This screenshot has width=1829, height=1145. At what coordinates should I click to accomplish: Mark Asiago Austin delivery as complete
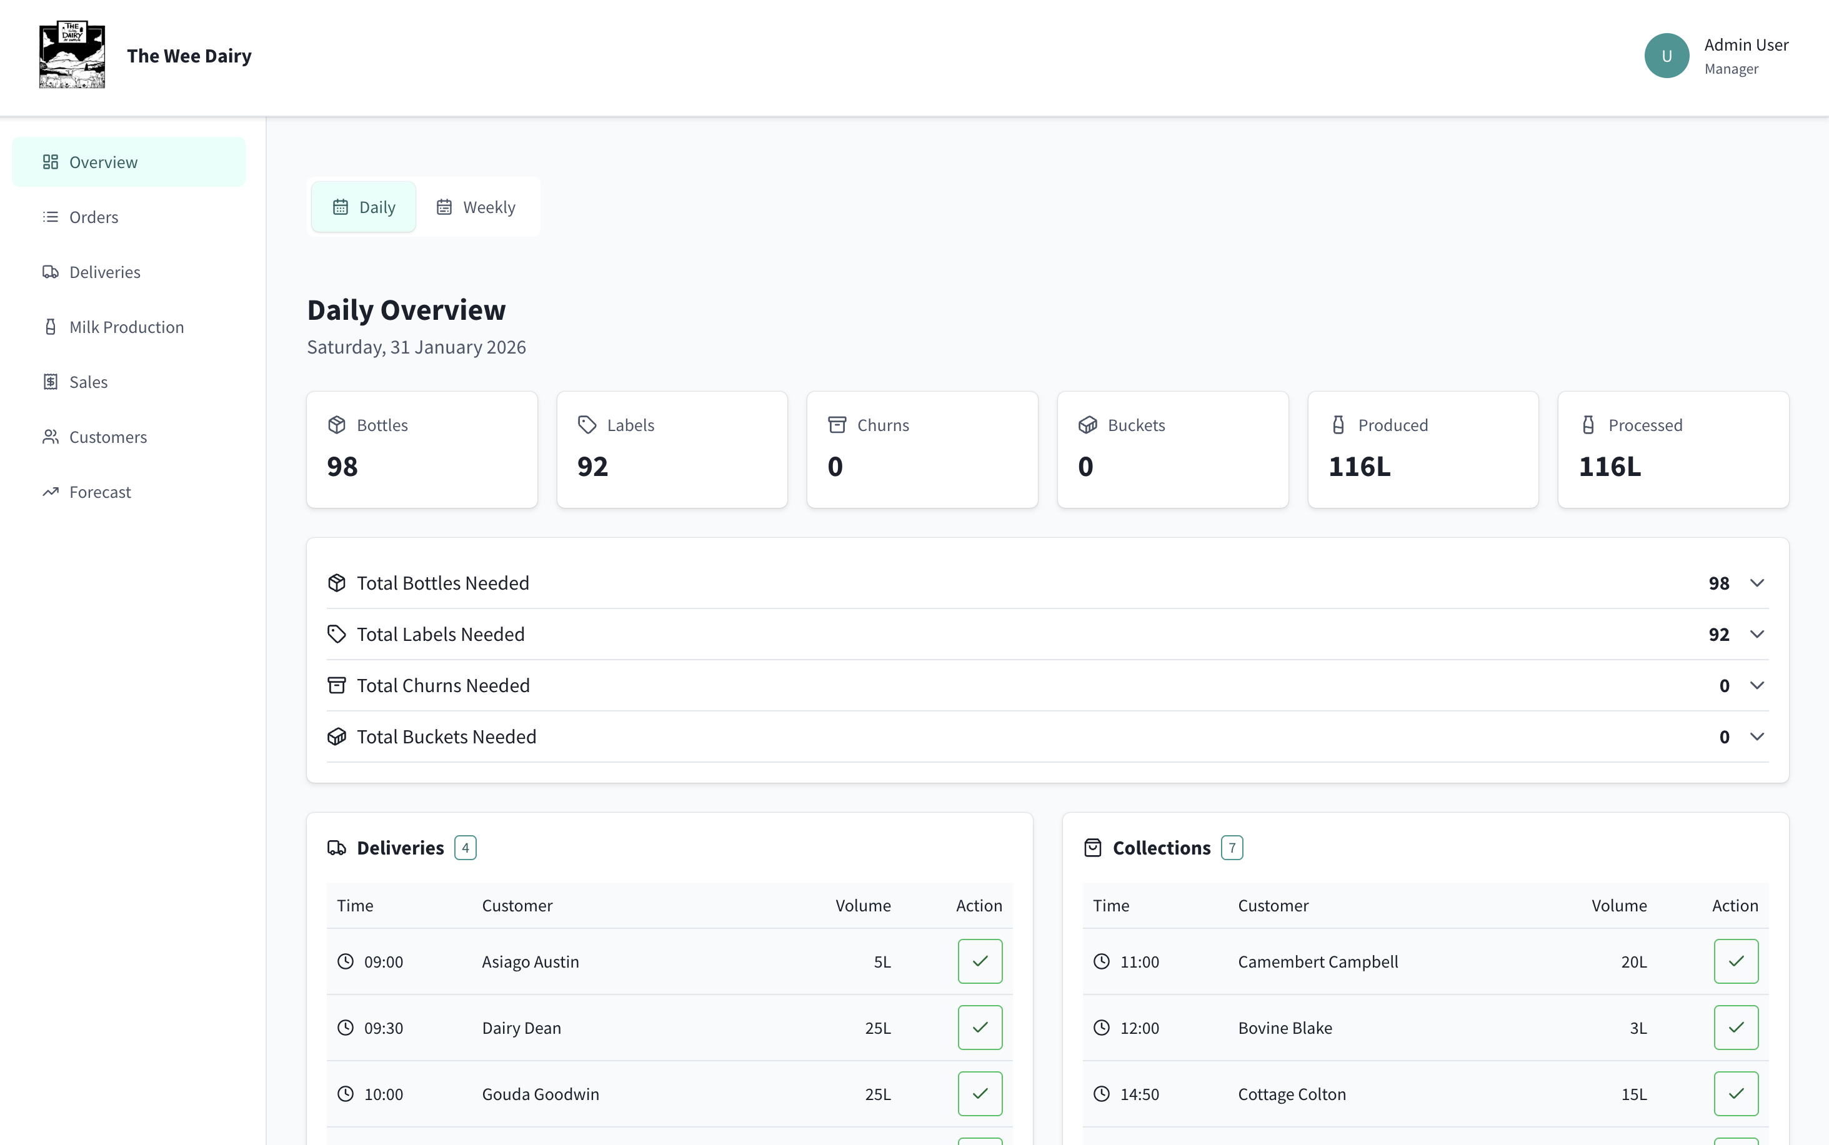pos(979,961)
